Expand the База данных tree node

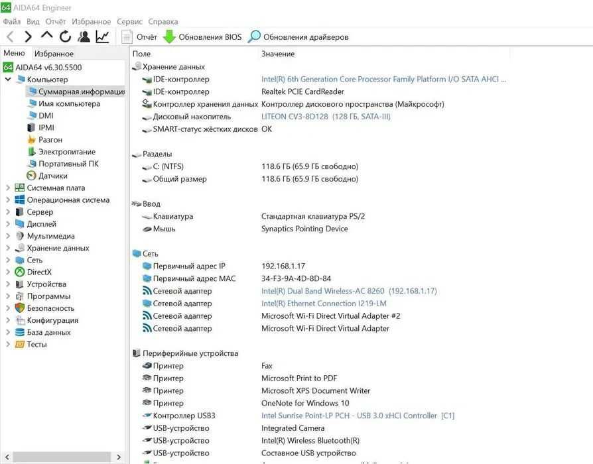click(8, 332)
